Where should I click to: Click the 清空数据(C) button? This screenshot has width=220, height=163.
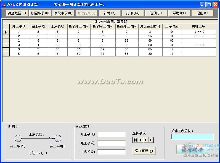pyautogui.click(x=17, y=13)
